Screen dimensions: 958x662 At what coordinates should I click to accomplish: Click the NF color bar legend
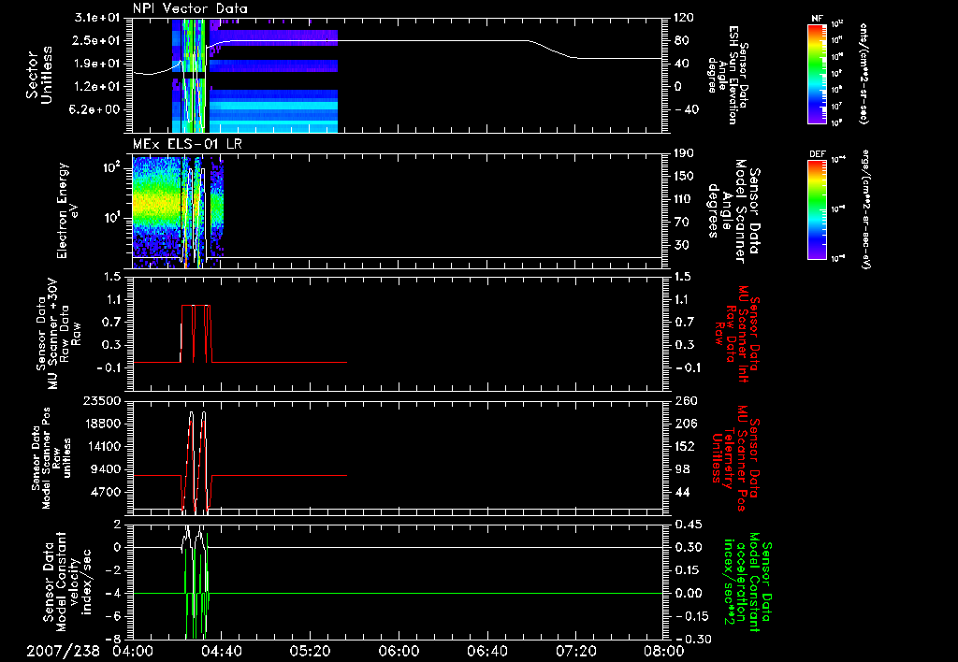(x=817, y=73)
